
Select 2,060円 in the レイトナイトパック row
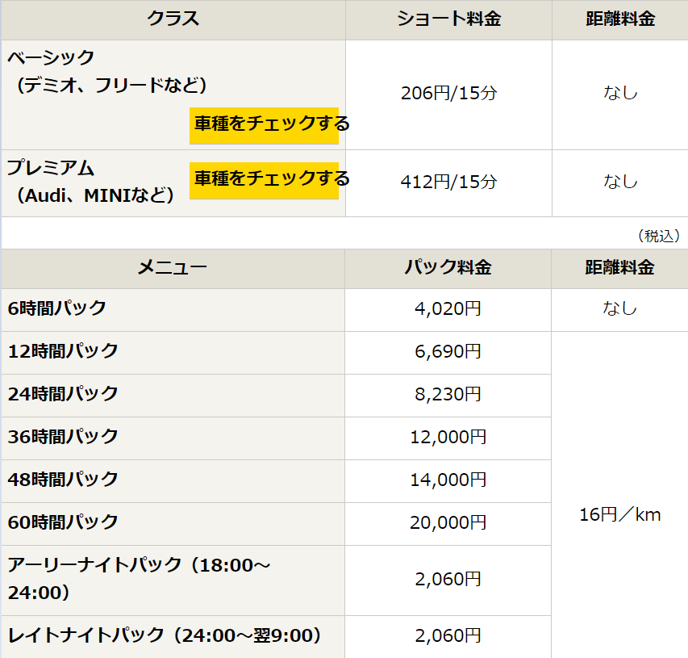448,635
